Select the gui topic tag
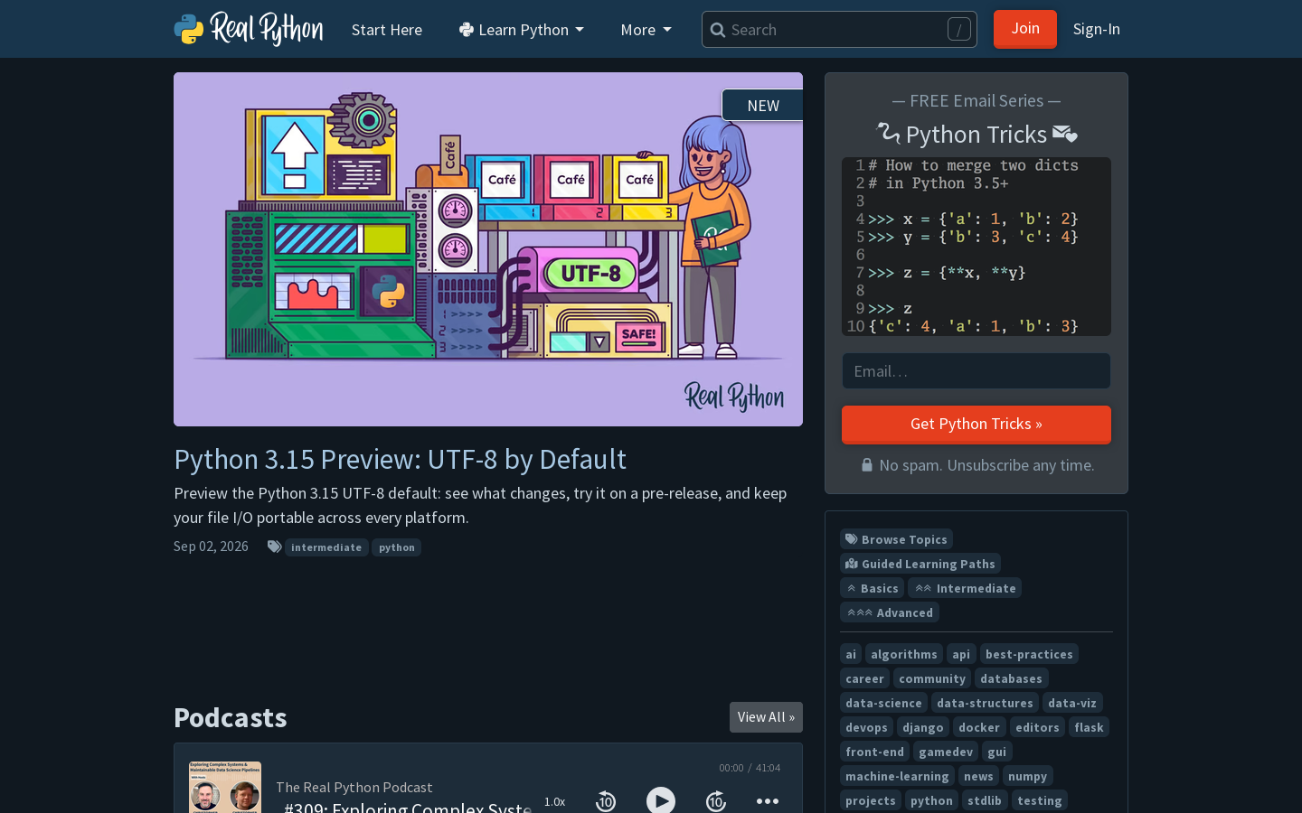Viewport: 1302px width, 813px height. (996, 752)
